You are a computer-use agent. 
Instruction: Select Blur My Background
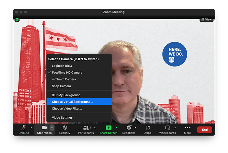66,95
